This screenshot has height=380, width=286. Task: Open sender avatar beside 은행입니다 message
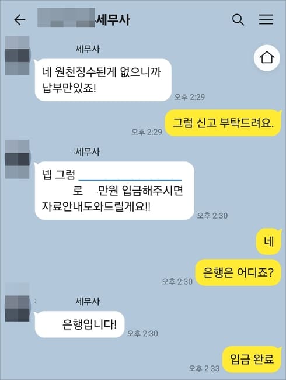17,302
